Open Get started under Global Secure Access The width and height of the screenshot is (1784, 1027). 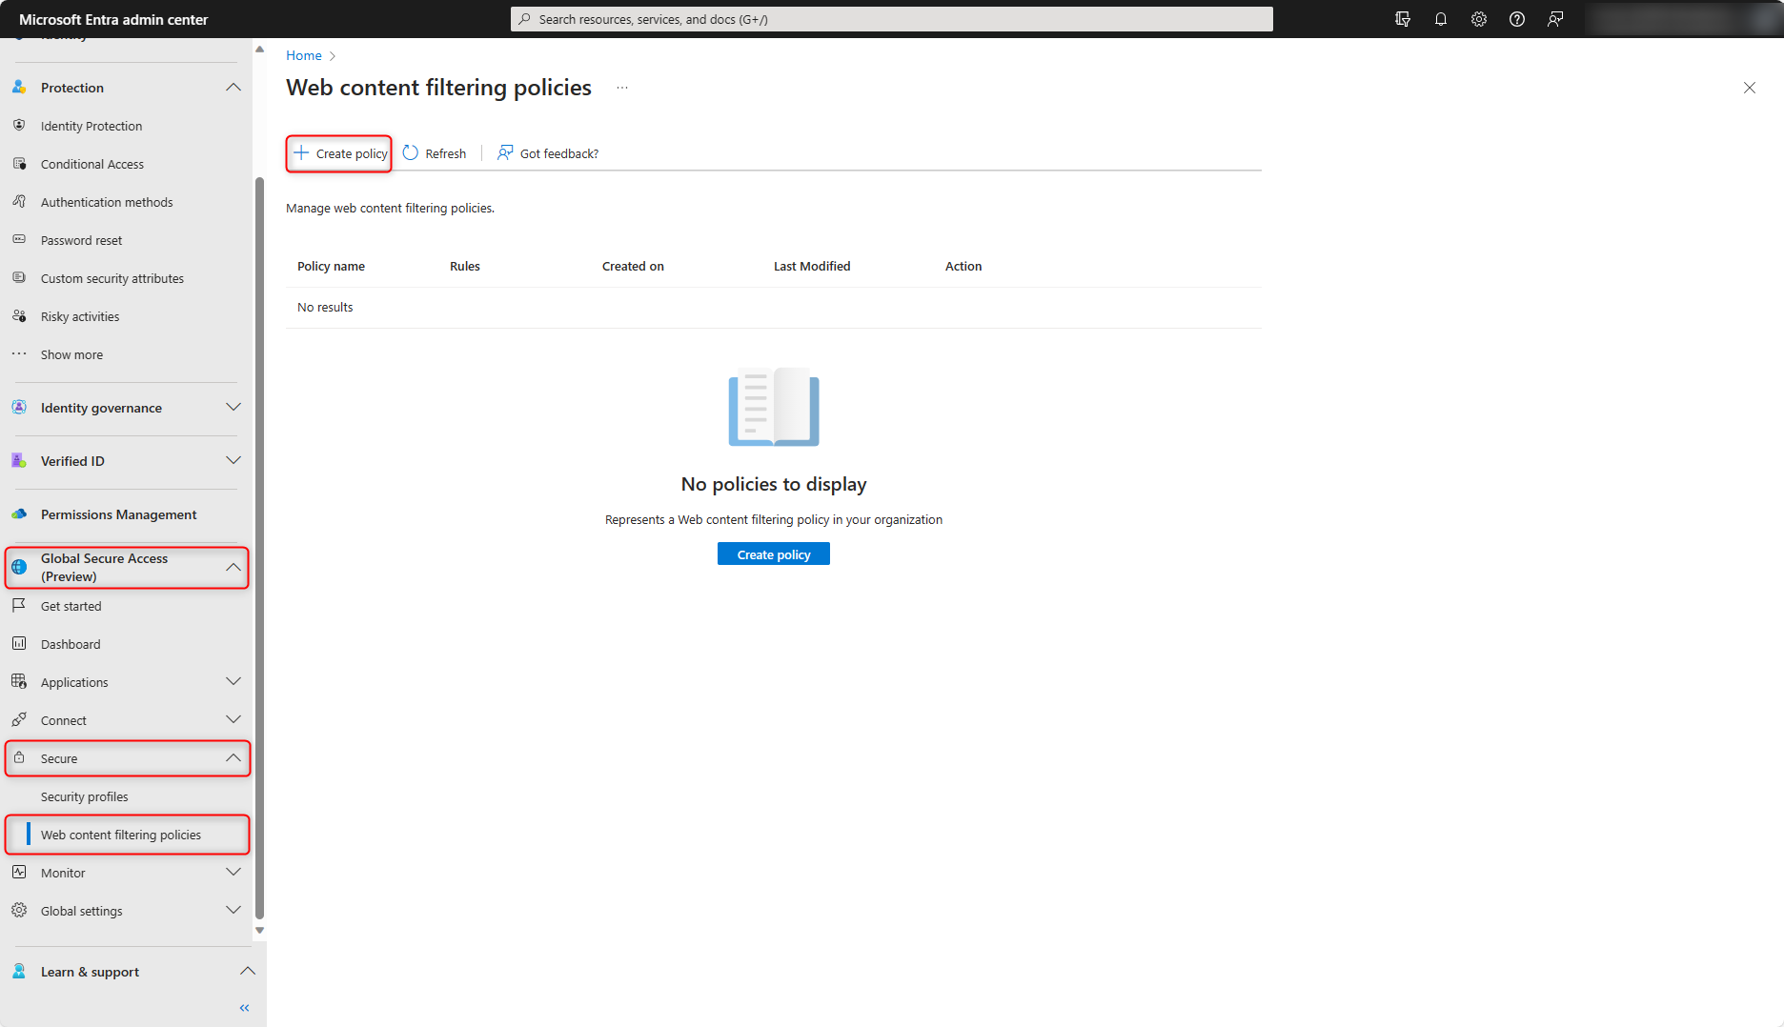tap(71, 605)
